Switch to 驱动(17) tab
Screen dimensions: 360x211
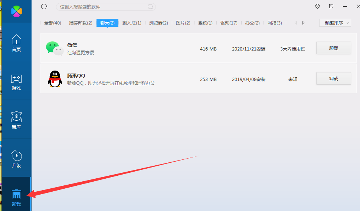229,23
